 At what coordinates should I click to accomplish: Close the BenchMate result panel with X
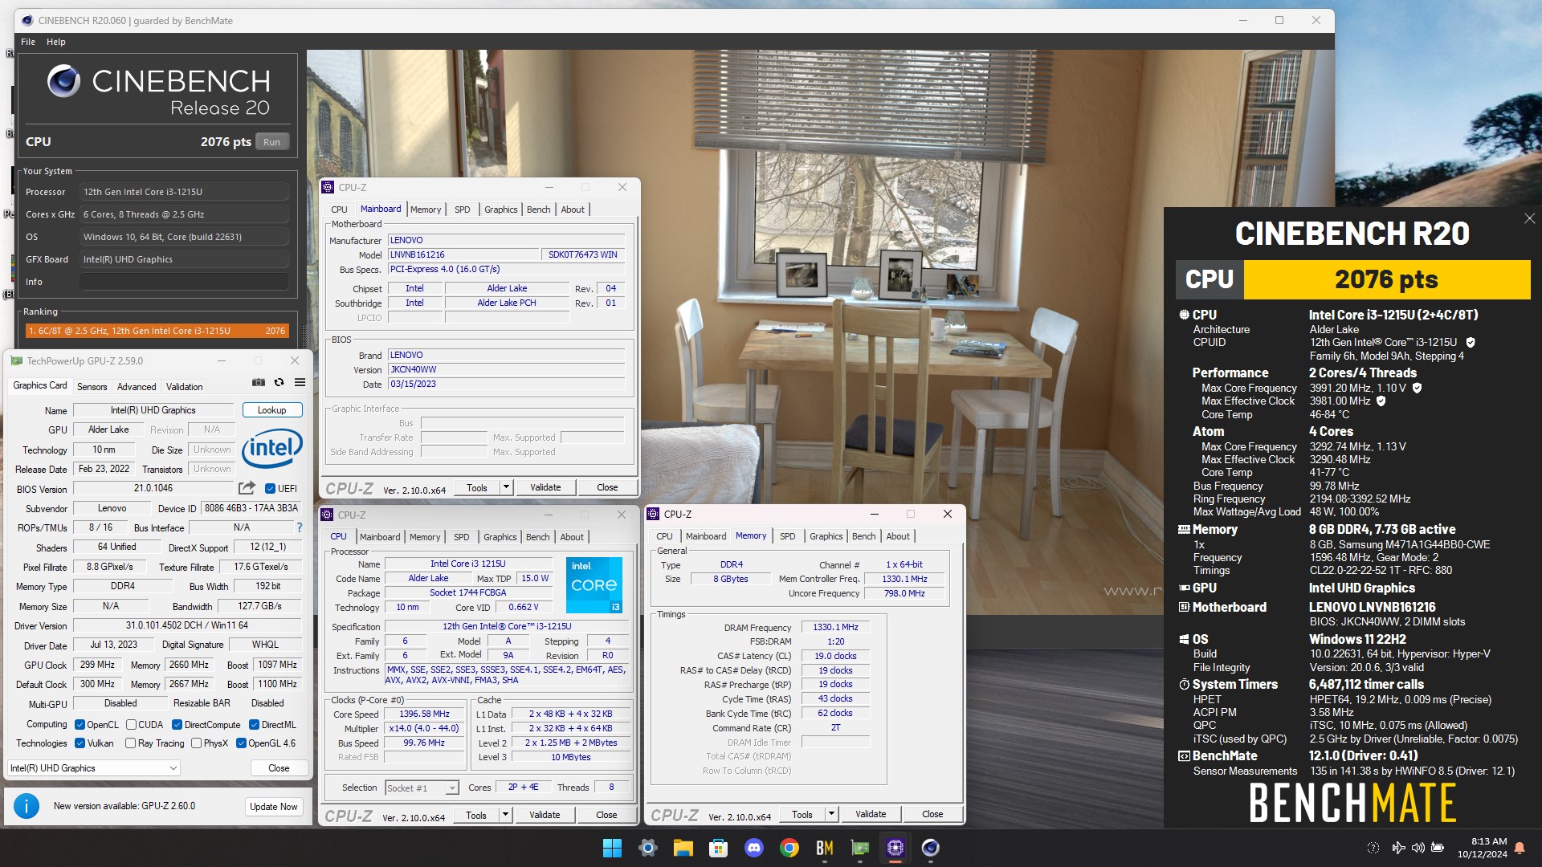[1529, 218]
